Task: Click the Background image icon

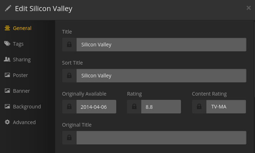Action: [x=7, y=107]
